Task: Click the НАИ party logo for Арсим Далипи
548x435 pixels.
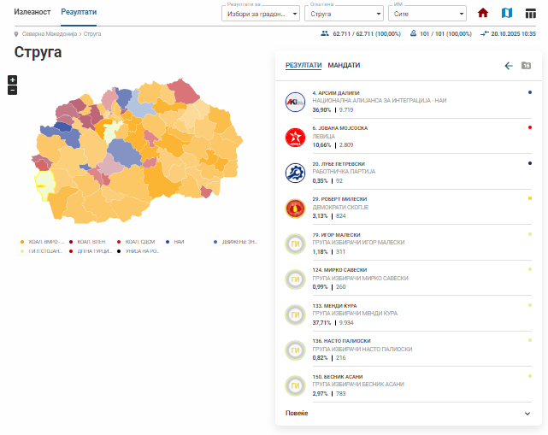Action: point(295,102)
